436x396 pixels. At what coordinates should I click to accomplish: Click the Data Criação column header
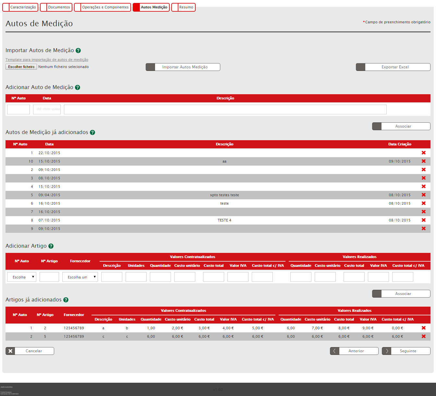[400, 144]
